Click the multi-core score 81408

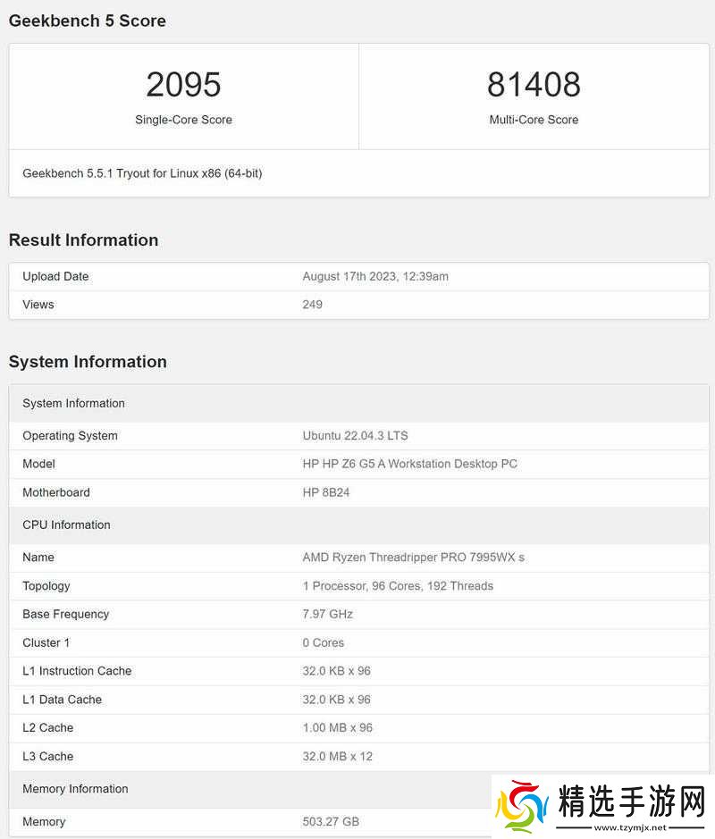[534, 85]
